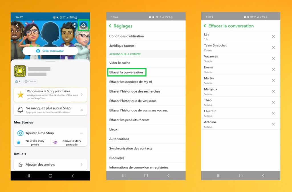Tap Ajouter à ma Story

50,133
